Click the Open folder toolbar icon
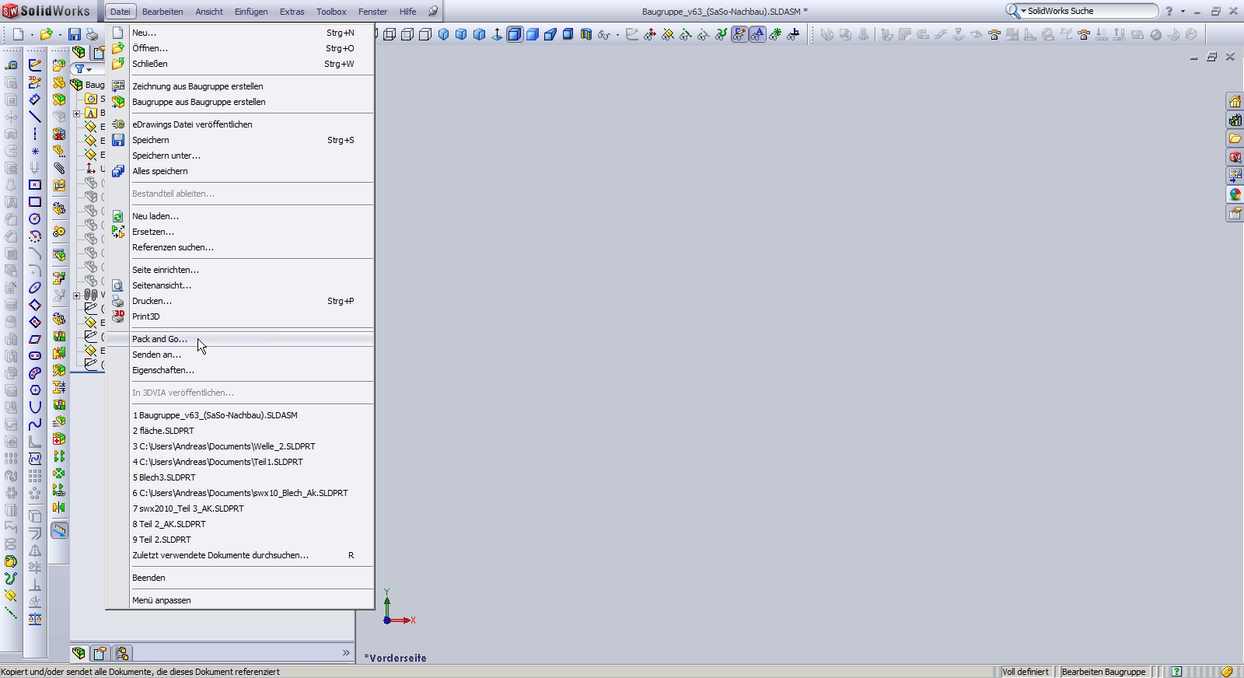Viewport: 1244px width, 678px height. click(46, 35)
